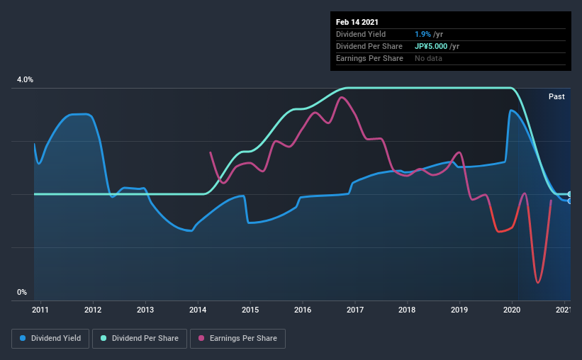
Task: Select the 2013 x-axis label
Action: 145,310
